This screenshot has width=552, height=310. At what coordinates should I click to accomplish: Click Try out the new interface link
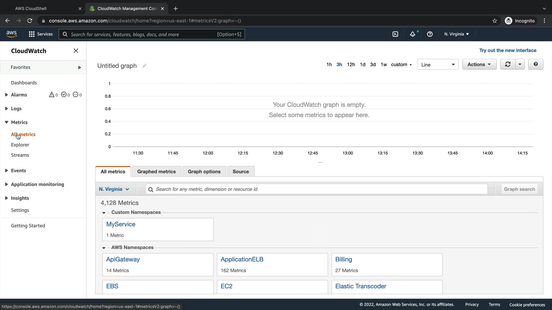point(508,51)
